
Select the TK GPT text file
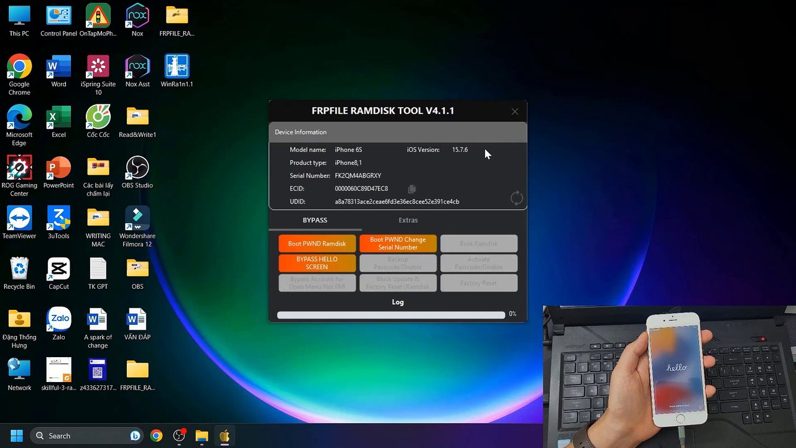point(98,274)
